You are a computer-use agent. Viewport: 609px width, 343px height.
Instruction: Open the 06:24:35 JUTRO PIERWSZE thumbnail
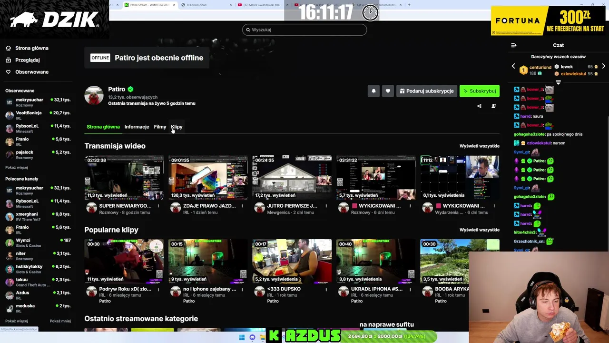pos(292,177)
